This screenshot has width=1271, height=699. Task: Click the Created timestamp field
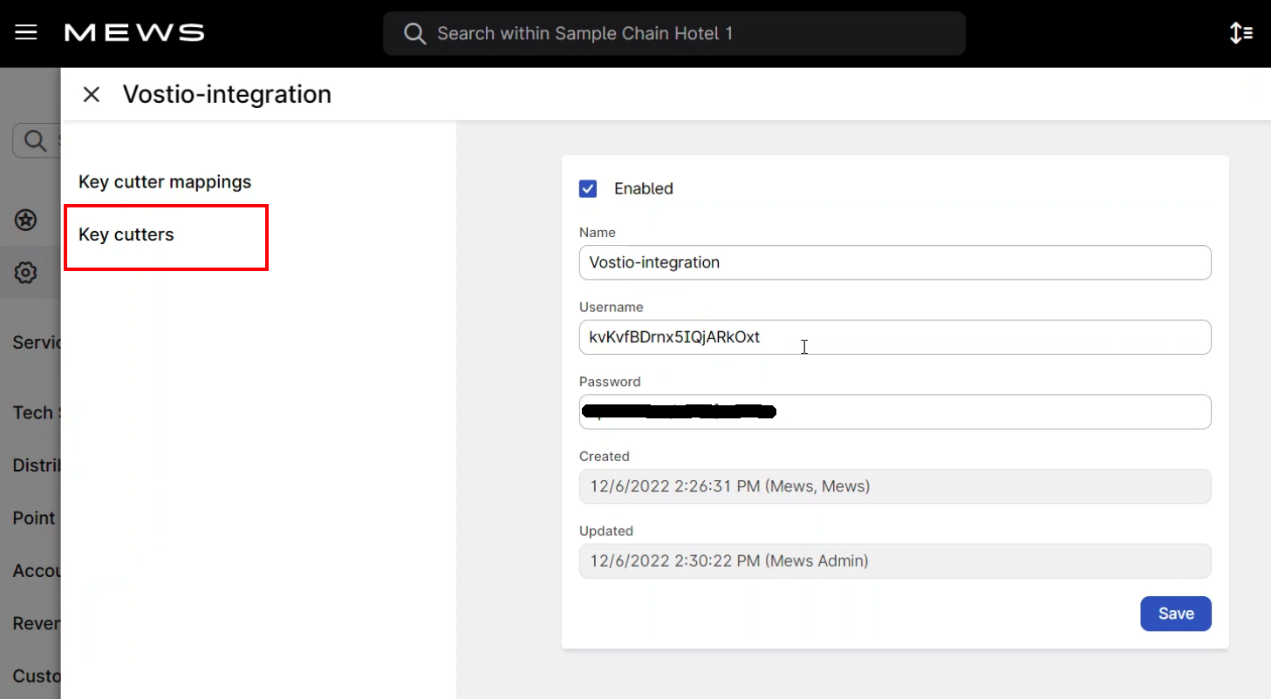click(894, 486)
